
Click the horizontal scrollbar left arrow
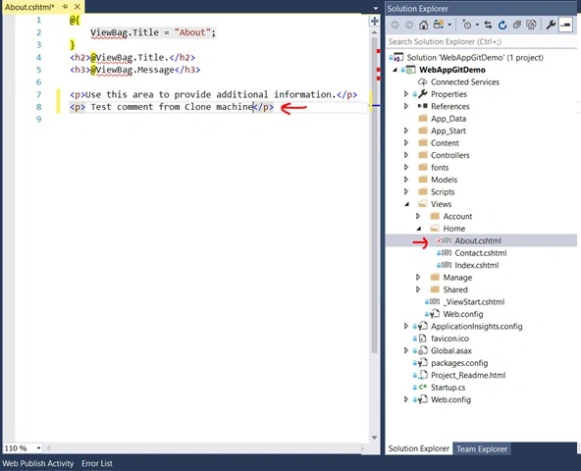pyautogui.click(x=48, y=448)
